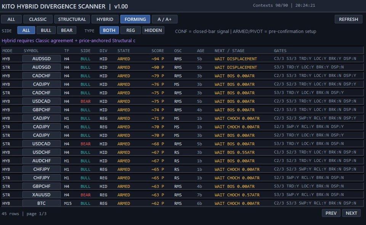Open the XAUUSD symbol button
The width and height of the screenshot is (366, 225).
pos(41,195)
